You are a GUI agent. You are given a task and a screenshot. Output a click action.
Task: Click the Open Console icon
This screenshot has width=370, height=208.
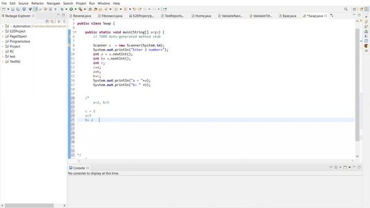(345, 167)
